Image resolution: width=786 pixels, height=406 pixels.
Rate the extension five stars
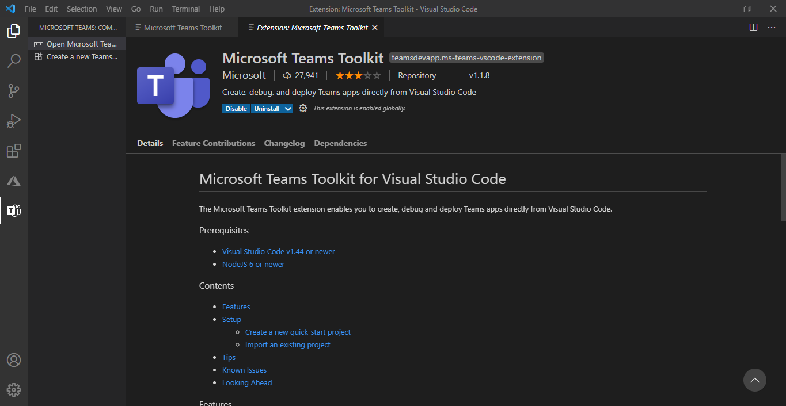377,75
